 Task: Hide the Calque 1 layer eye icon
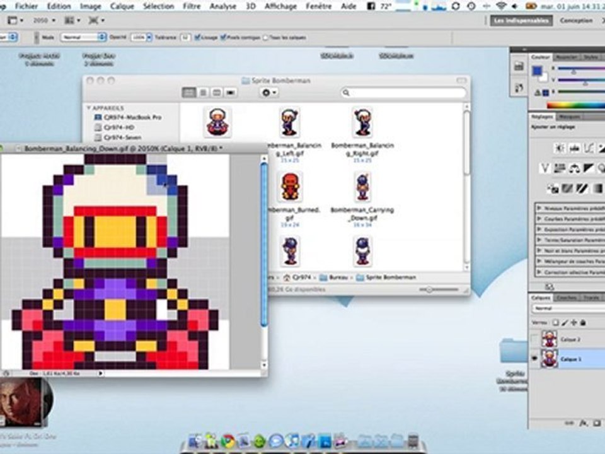pyautogui.click(x=534, y=359)
